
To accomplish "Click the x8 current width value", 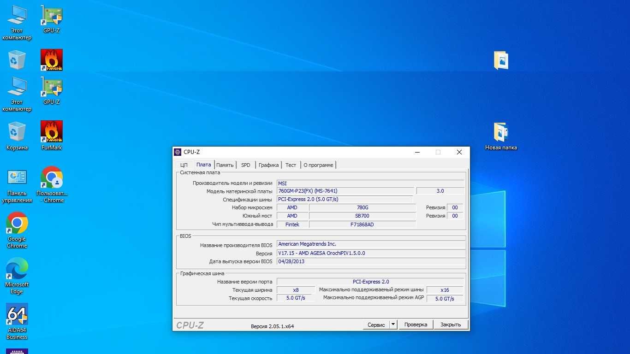I will pos(296,290).
